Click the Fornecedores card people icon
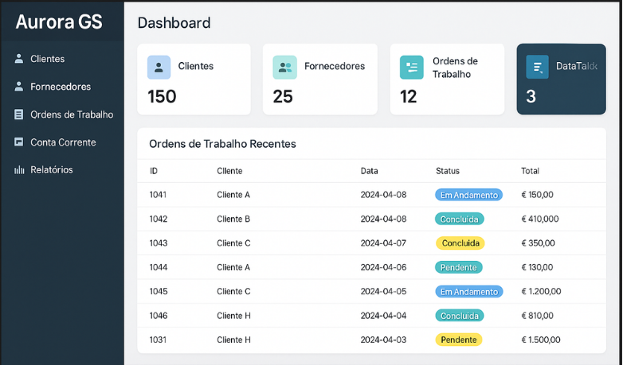 click(x=284, y=68)
